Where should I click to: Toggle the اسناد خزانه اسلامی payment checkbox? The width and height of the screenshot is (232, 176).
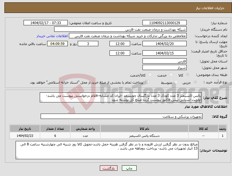[x=148, y=82]
